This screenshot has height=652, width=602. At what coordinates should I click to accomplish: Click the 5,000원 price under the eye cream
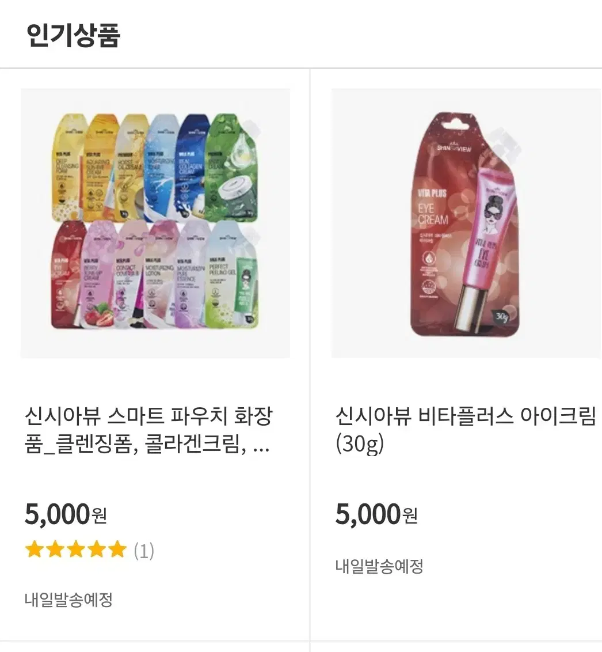pos(376,514)
